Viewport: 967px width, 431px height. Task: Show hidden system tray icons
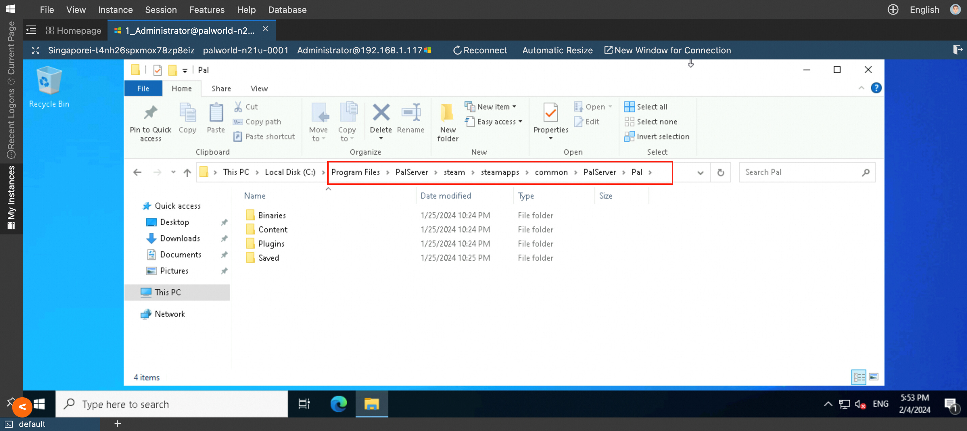(x=827, y=404)
